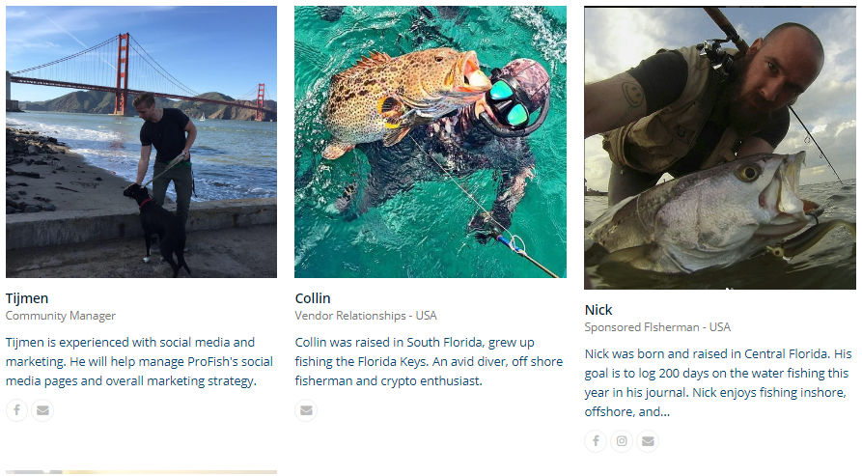Open Tijmen's Golden Gate Bridge photo
This screenshot has height=476, width=862.
pyautogui.click(x=141, y=142)
